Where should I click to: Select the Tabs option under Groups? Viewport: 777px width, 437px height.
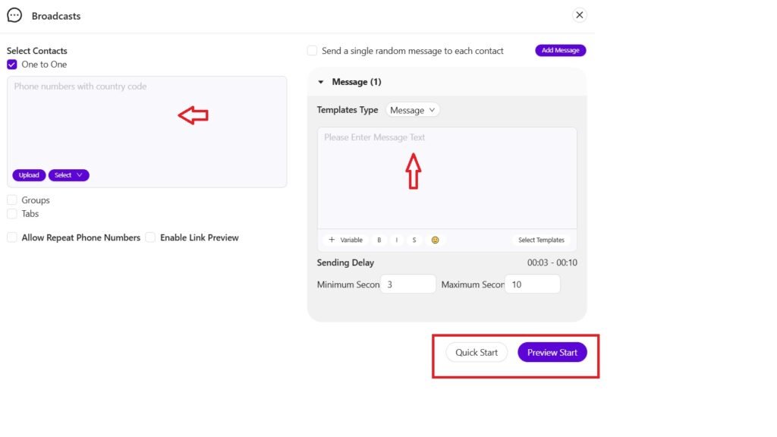[x=11, y=213]
